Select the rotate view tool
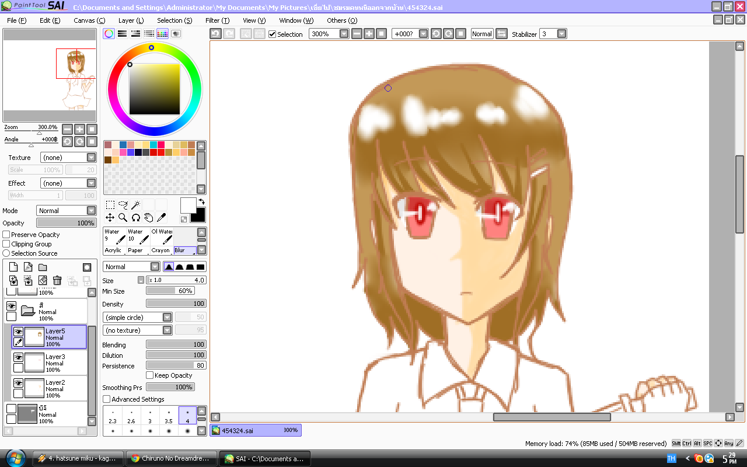 click(x=135, y=218)
